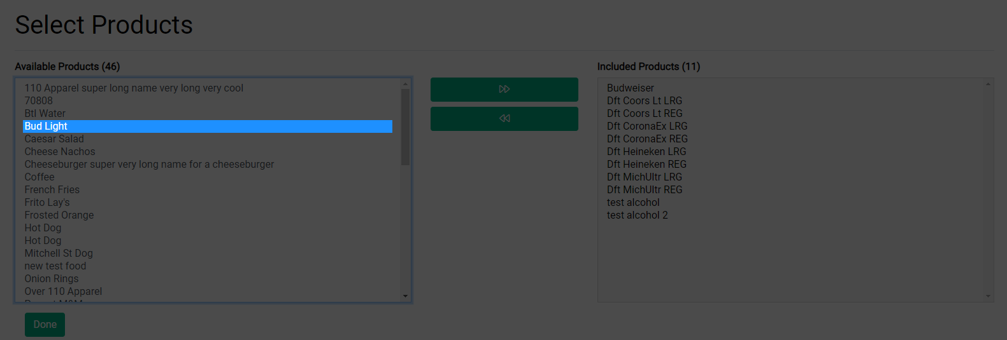Select Dft Coors Lt REG item
Screen dimensions: 1007x340
(790, 114)
